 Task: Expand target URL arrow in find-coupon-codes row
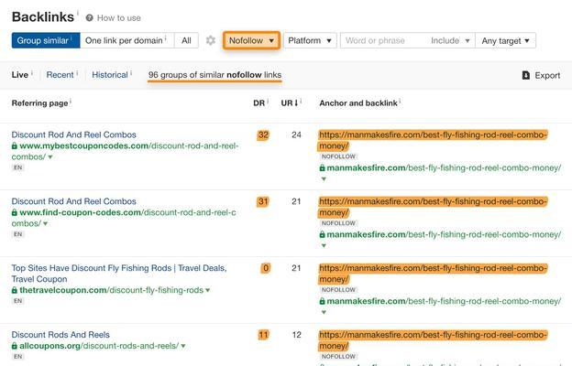click(324, 246)
